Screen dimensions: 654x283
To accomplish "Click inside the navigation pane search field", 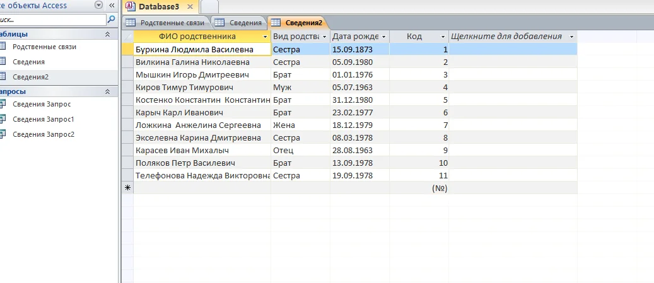I will click(50, 20).
